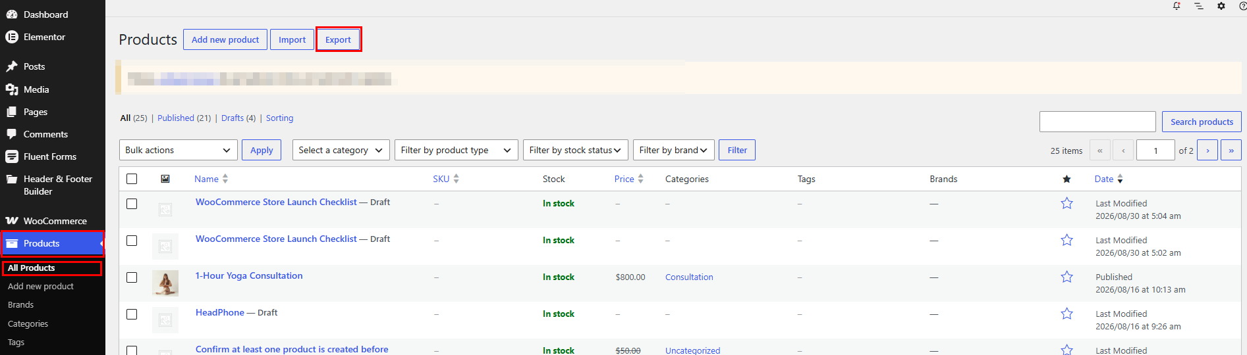Toggle featured star for HeadPhone draft
1247x355 pixels.
[x=1067, y=314]
